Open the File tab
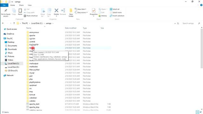 [4, 5]
